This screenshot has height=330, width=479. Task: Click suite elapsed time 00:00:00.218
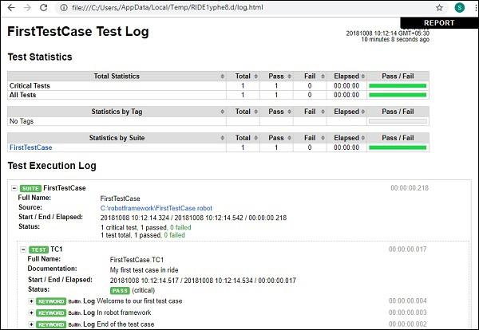(x=410, y=188)
